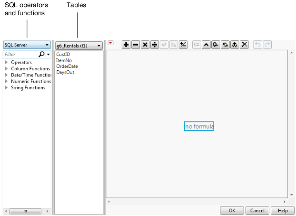Expand the Numeric Functions group
This screenshot has width=296, height=216.
click(6, 81)
